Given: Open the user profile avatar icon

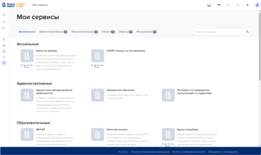Looking at the screenshot, I should [257, 5].
